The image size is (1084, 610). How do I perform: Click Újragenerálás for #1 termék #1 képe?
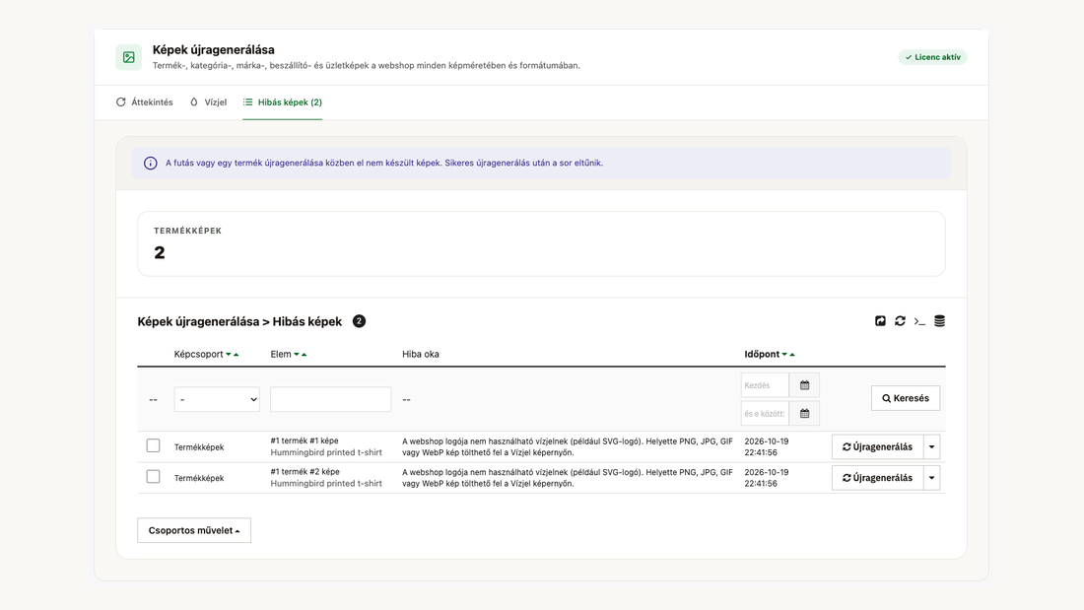878,446
